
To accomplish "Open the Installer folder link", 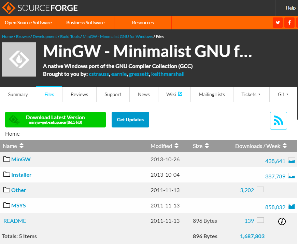I will pos(21,175).
